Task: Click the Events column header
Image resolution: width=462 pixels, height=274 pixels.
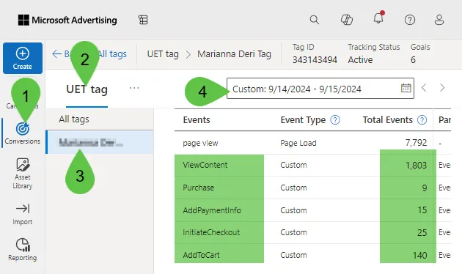Action: point(197,119)
